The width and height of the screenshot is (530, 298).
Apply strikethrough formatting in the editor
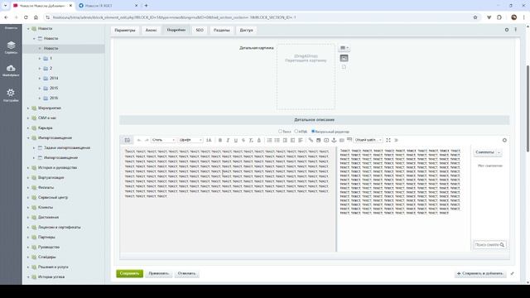243,140
